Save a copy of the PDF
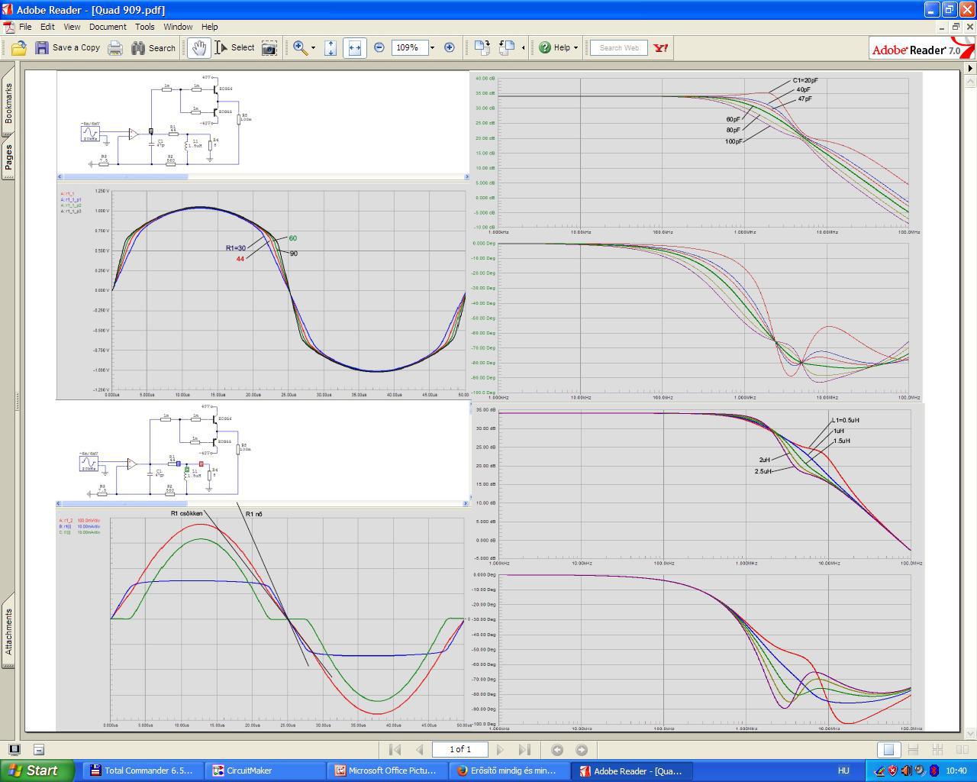977x782 pixels. pos(68,48)
